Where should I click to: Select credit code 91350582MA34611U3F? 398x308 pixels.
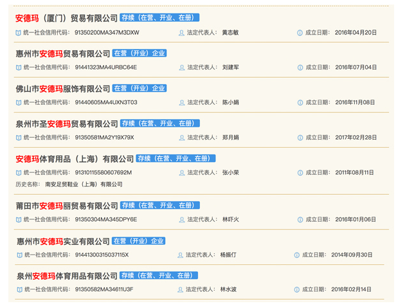[x=104, y=289]
